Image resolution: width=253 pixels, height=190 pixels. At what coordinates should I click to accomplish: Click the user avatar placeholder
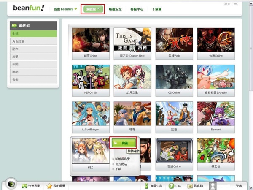[213, 186]
